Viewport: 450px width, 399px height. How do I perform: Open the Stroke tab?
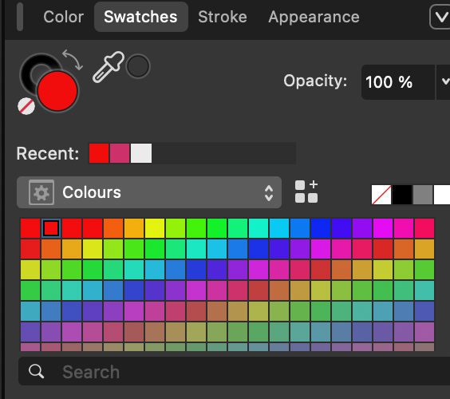[223, 17]
